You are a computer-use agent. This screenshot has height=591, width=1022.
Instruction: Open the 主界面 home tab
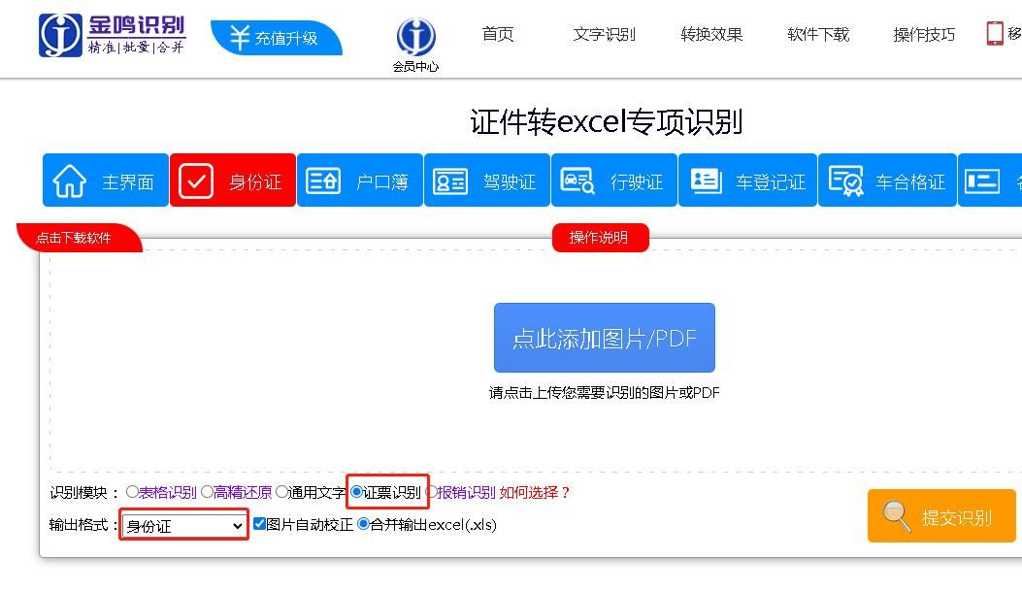click(105, 180)
